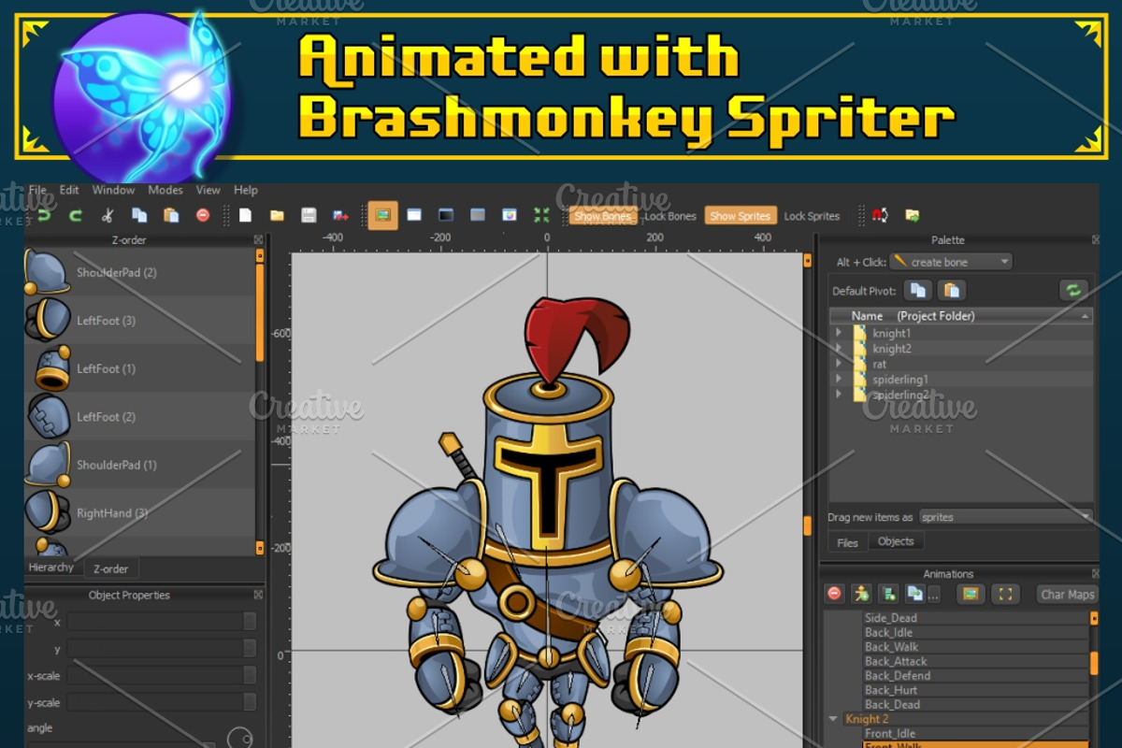Open the View menu
The image size is (1122, 748).
pyautogui.click(x=209, y=190)
